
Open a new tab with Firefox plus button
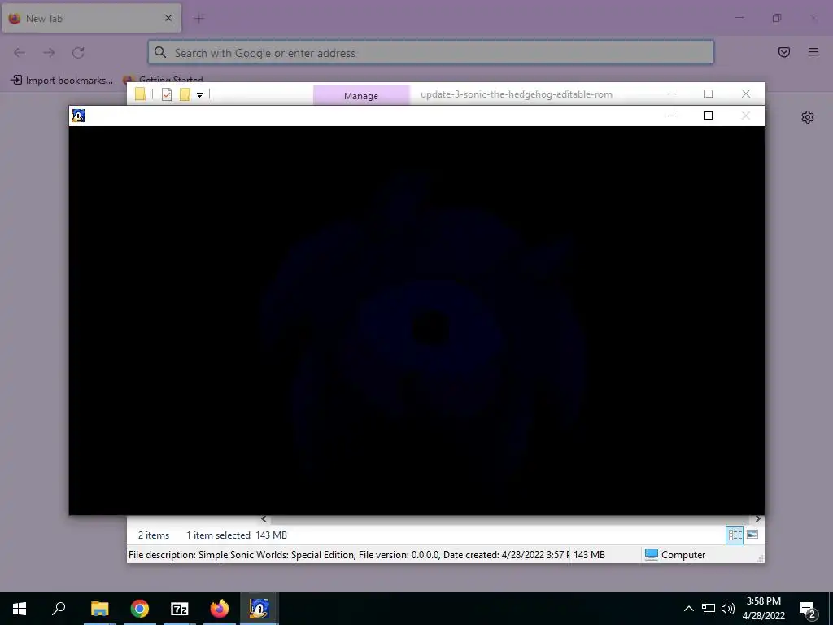[x=199, y=19]
